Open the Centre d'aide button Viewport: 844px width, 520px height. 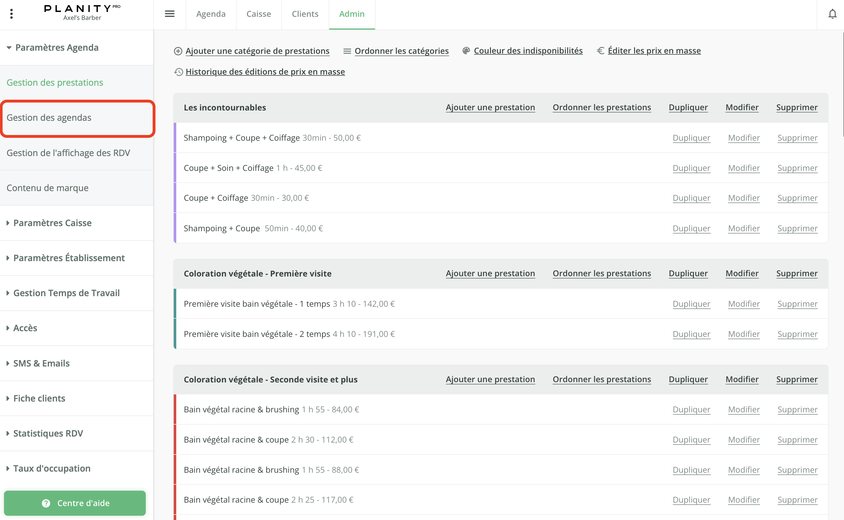pos(75,503)
